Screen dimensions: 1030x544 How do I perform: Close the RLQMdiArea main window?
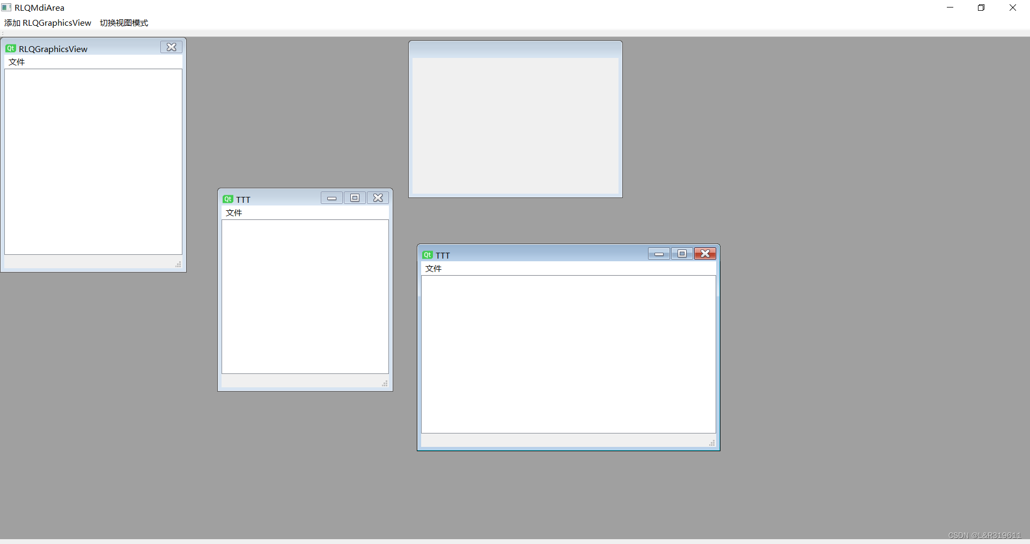tap(1013, 8)
